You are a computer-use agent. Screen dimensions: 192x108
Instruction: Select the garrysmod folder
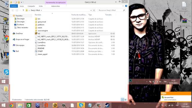pyautogui.click(x=75, y=22)
